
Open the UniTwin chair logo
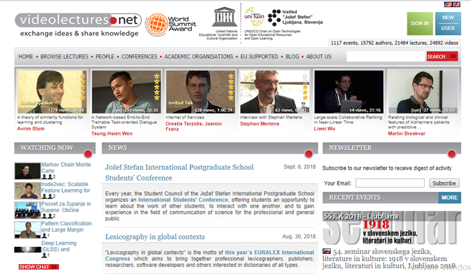[254, 17]
